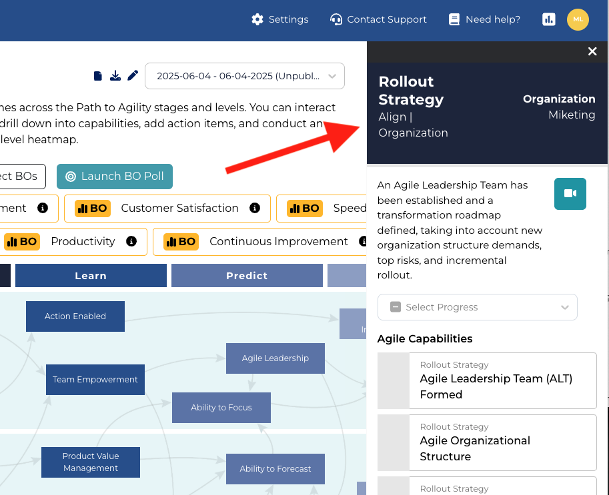This screenshot has width=609, height=495.
Task: Open Agile Organizational Structure capability
Action: tap(487, 443)
